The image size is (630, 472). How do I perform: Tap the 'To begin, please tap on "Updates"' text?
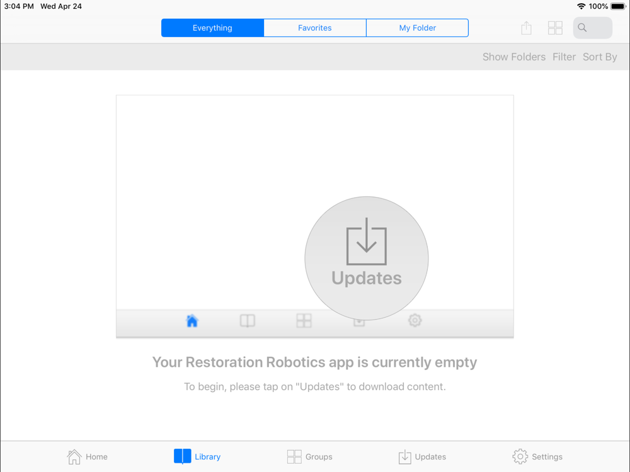[x=315, y=386]
